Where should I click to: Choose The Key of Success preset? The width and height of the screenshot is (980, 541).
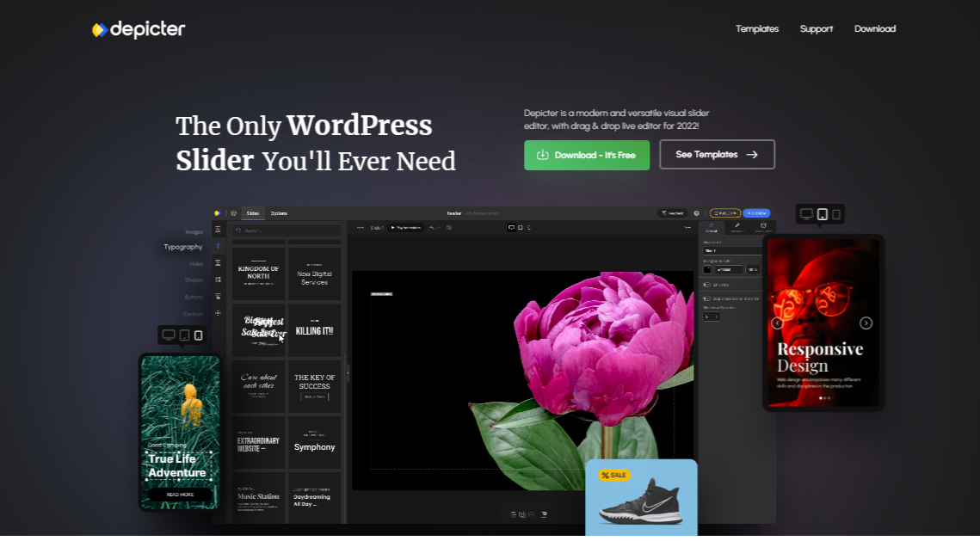point(314,386)
